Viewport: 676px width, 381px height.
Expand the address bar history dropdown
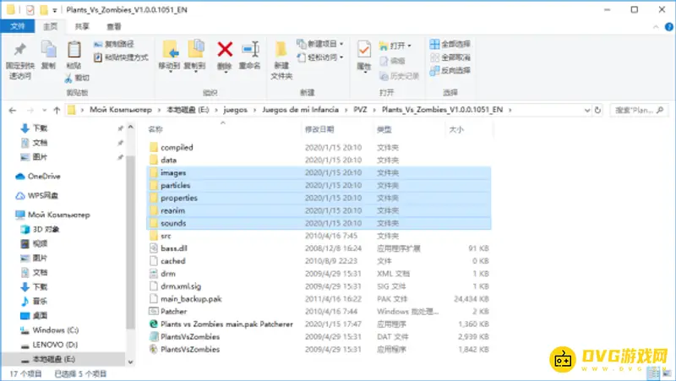(586, 111)
